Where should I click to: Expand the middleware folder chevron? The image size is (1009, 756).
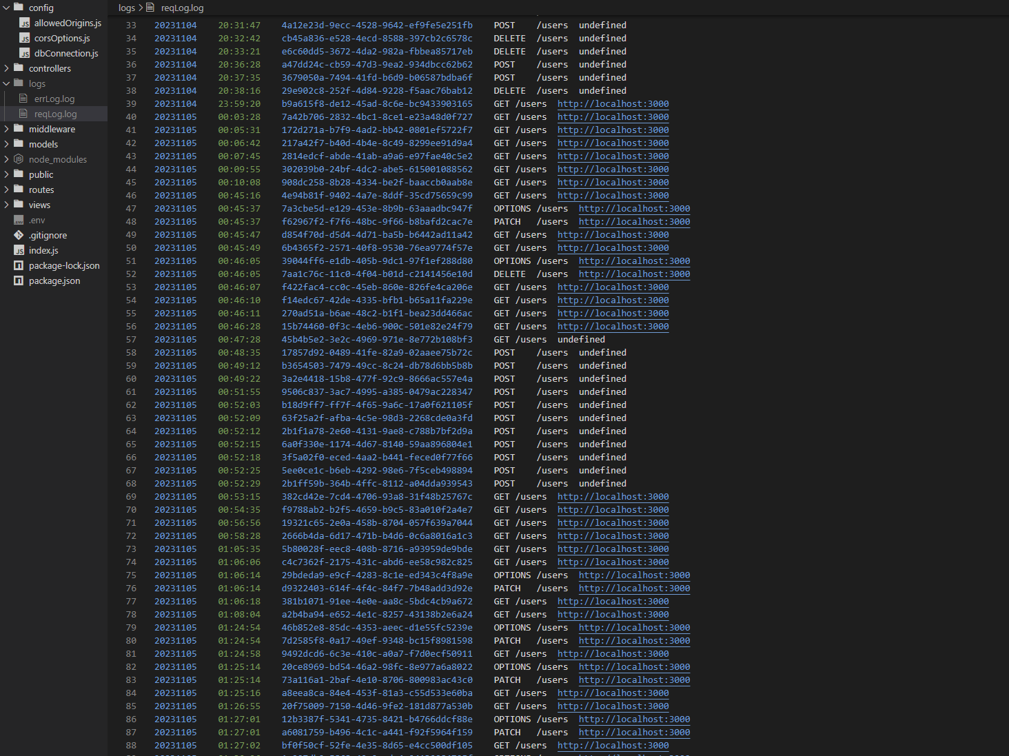point(6,129)
